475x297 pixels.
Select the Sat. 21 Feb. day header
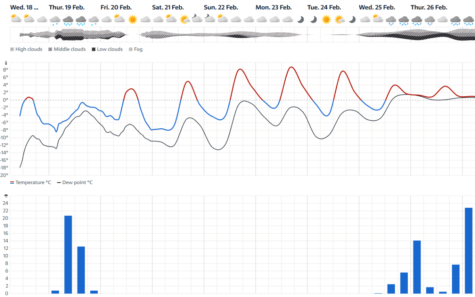pyautogui.click(x=168, y=8)
